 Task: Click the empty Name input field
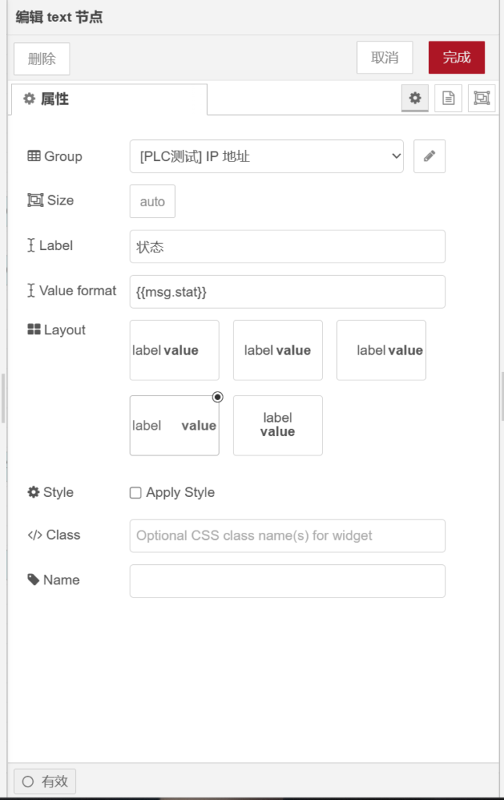coord(288,581)
